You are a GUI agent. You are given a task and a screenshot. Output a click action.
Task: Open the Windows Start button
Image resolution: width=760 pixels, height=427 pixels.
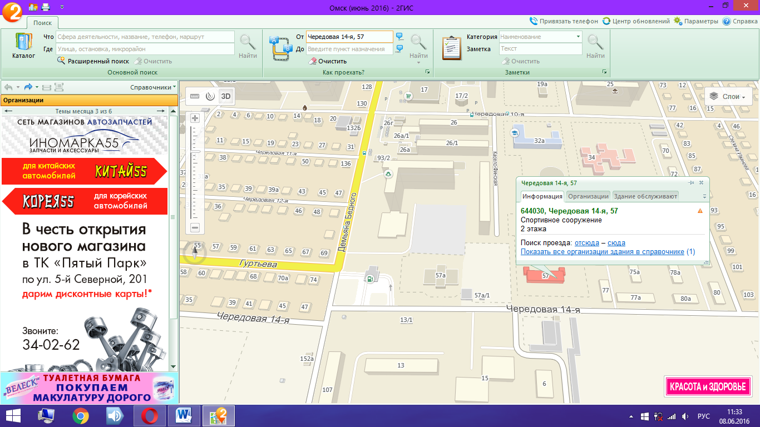(x=13, y=416)
